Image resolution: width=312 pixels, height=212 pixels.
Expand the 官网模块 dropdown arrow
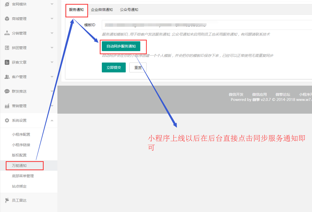coord(52,4)
